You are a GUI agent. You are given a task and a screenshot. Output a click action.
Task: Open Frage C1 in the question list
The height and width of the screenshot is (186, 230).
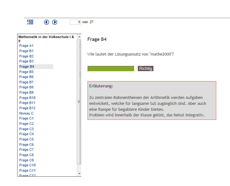(x=26, y=118)
